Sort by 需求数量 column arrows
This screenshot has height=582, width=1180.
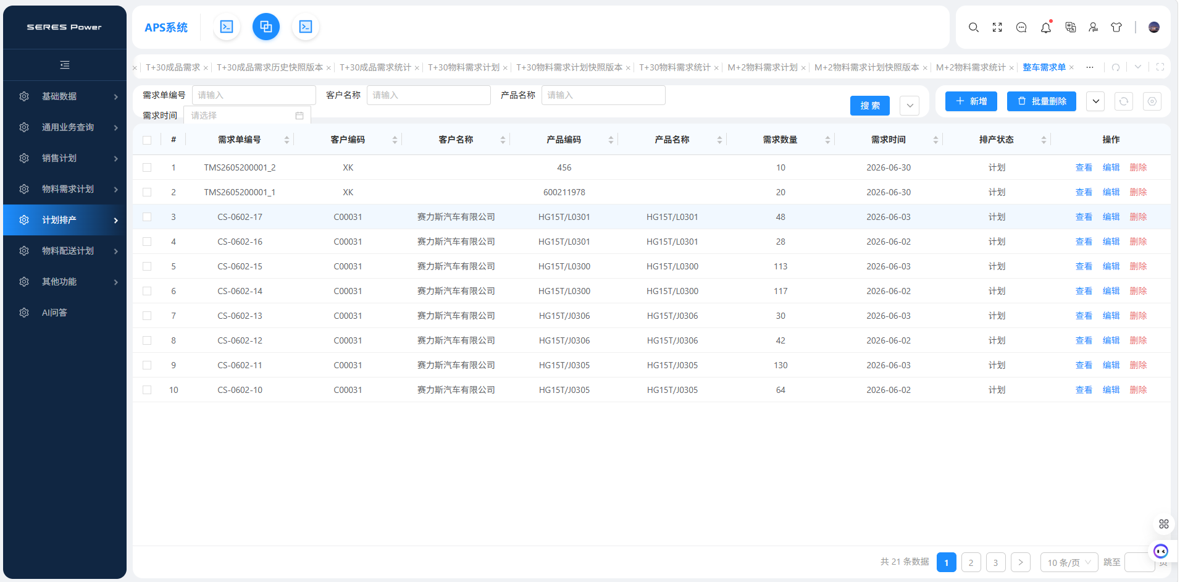[827, 140]
